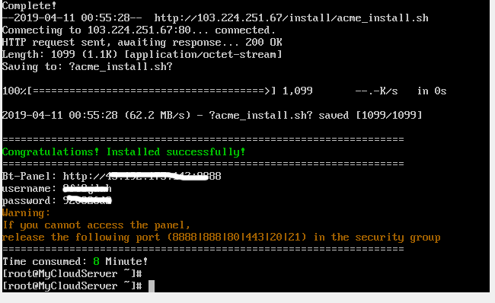Click the blinking cursor at last prompt
495x303 pixels.
152,286
